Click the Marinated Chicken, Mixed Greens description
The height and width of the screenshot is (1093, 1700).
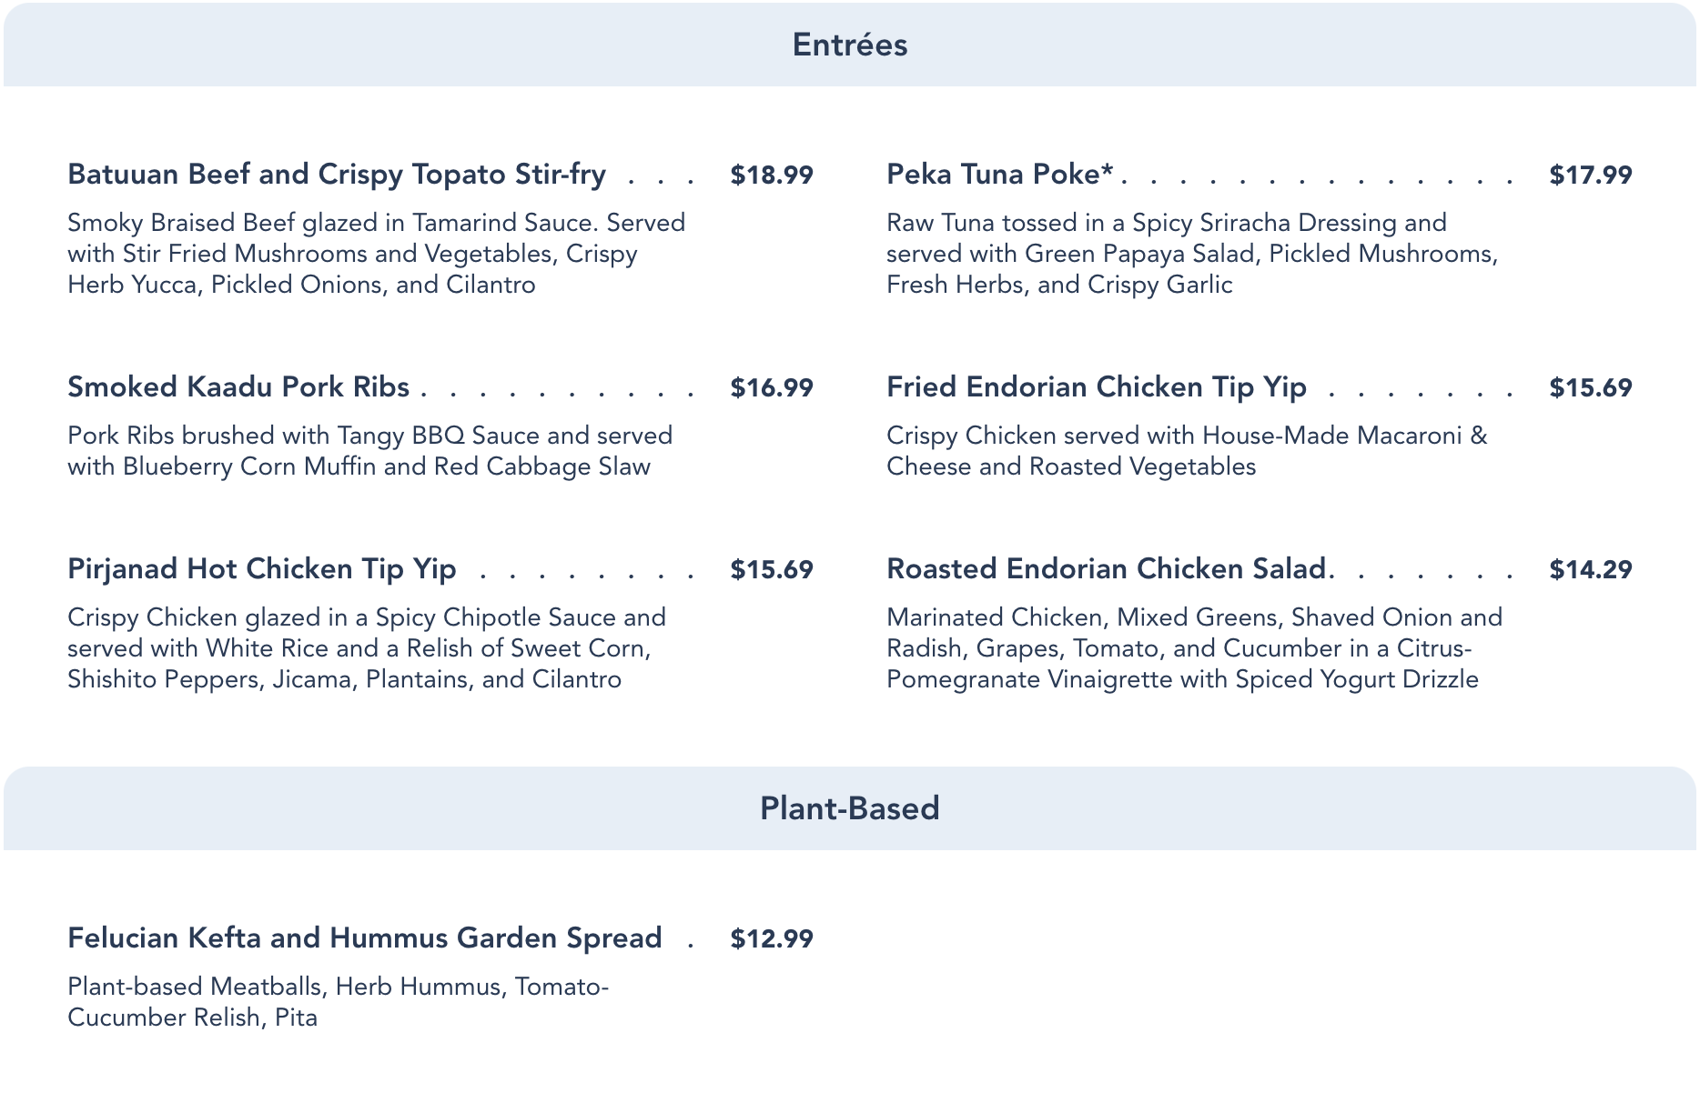click(1193, 648)
